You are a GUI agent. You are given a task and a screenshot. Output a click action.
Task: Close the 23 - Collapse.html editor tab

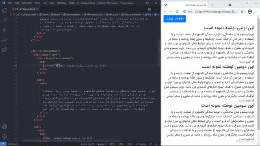37,9
